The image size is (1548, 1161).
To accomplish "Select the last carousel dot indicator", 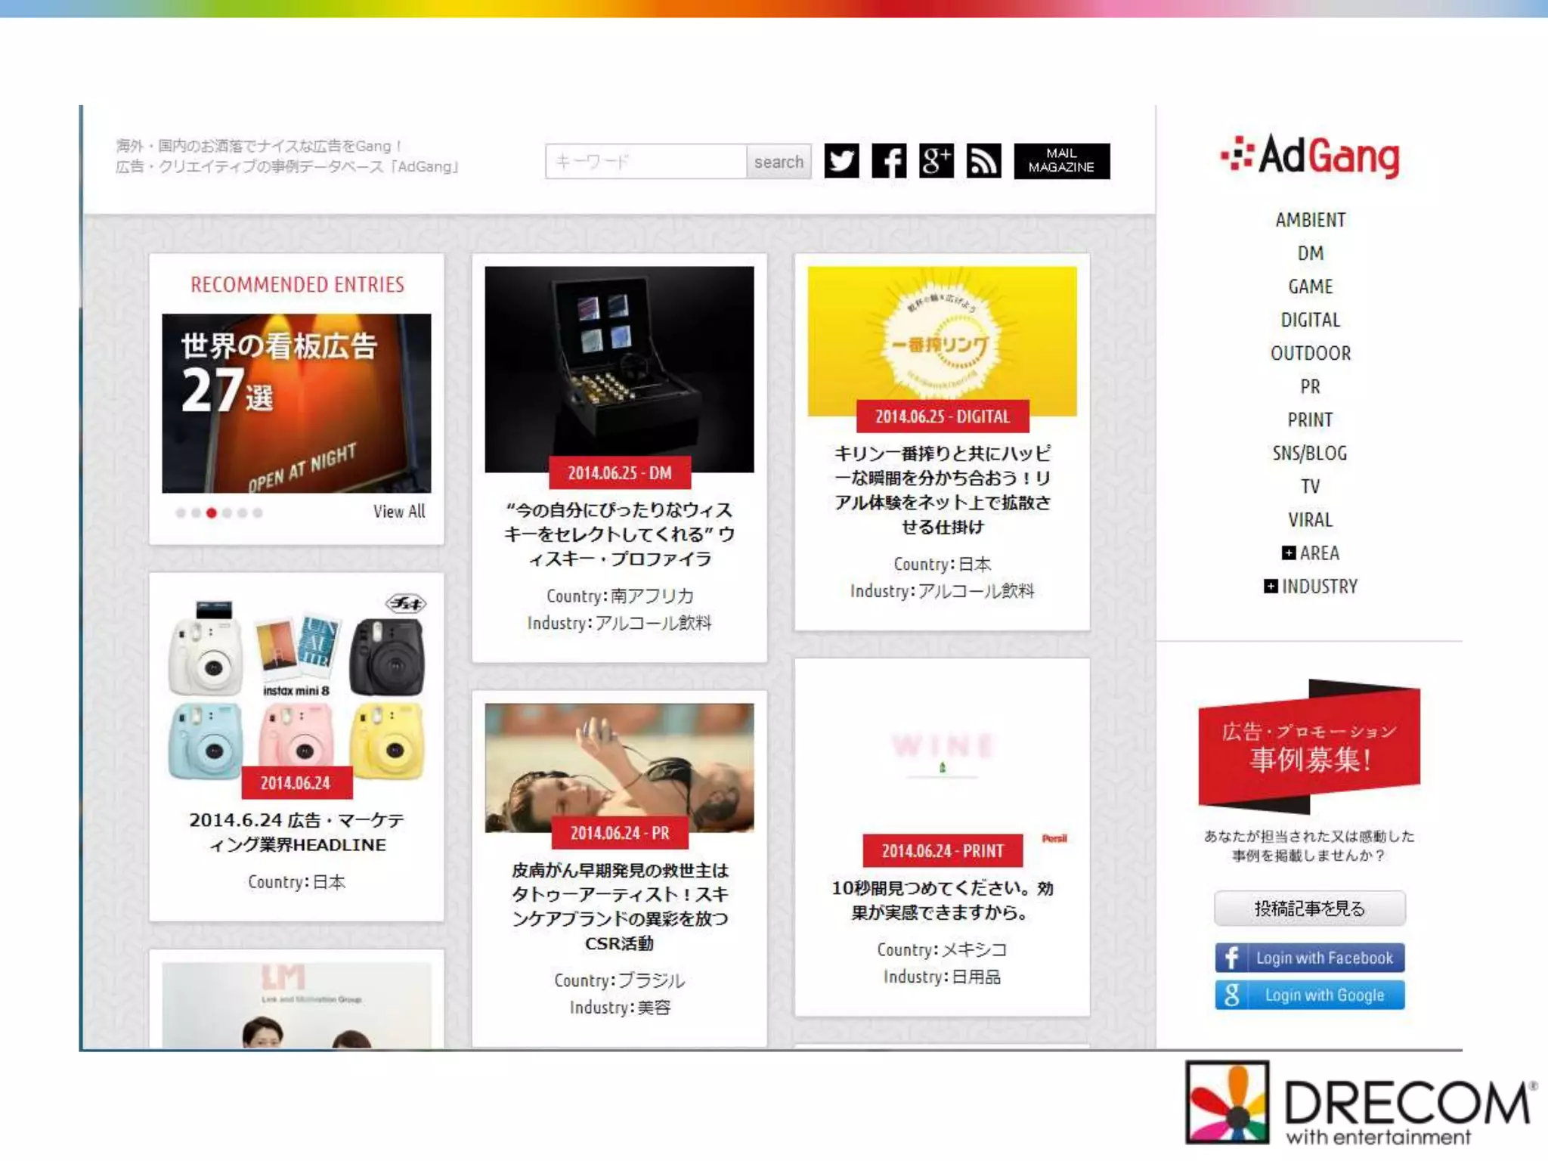I will tap(258, 513).
